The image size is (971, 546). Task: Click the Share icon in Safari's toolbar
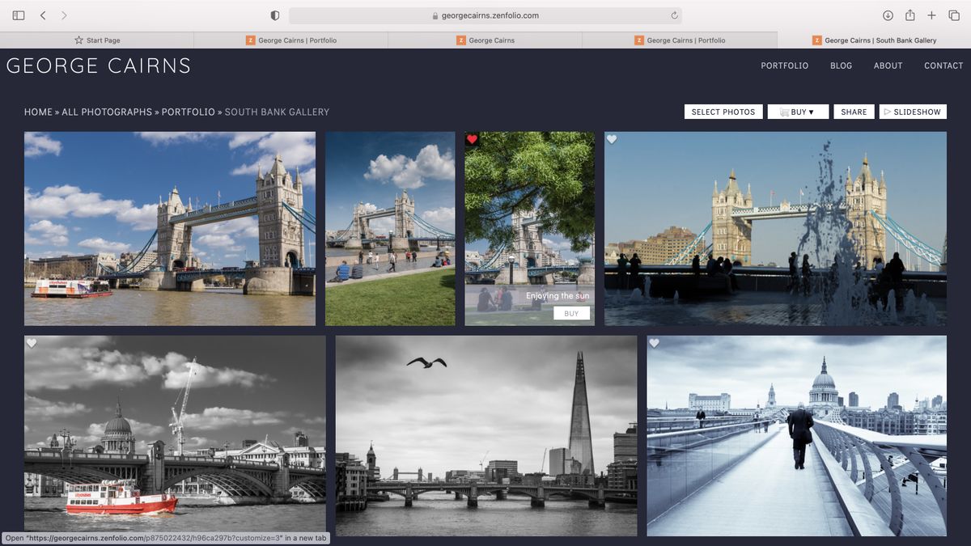pos(910,15)
